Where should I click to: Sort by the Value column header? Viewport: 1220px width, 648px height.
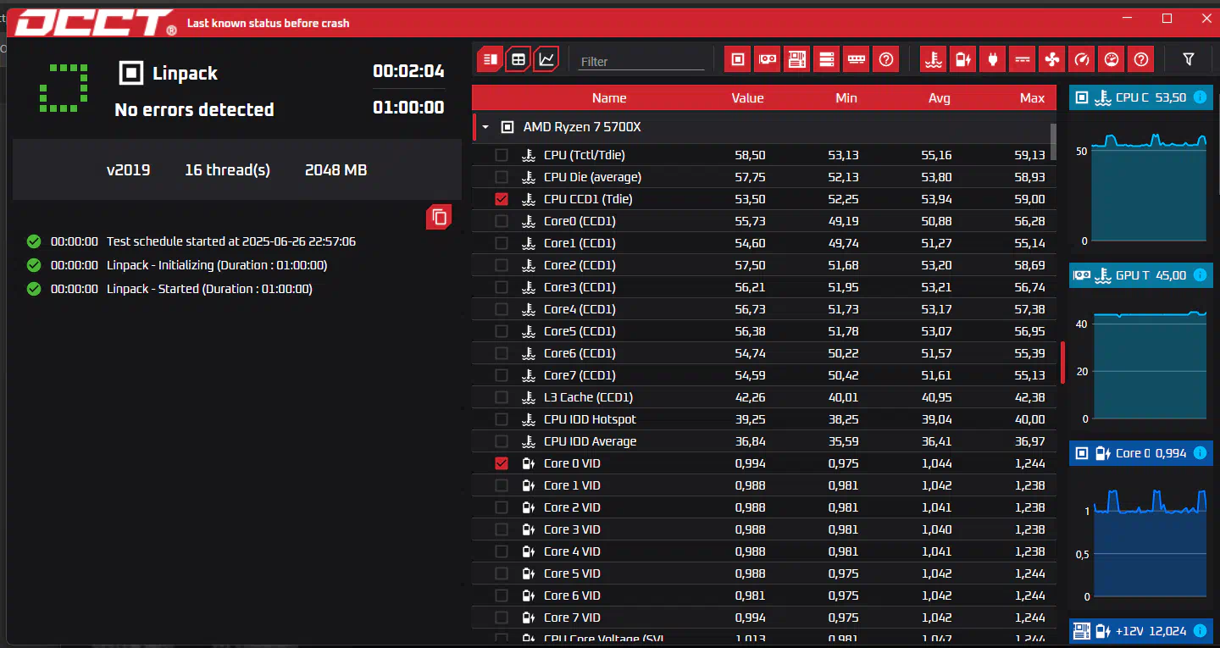click(747, 98)
